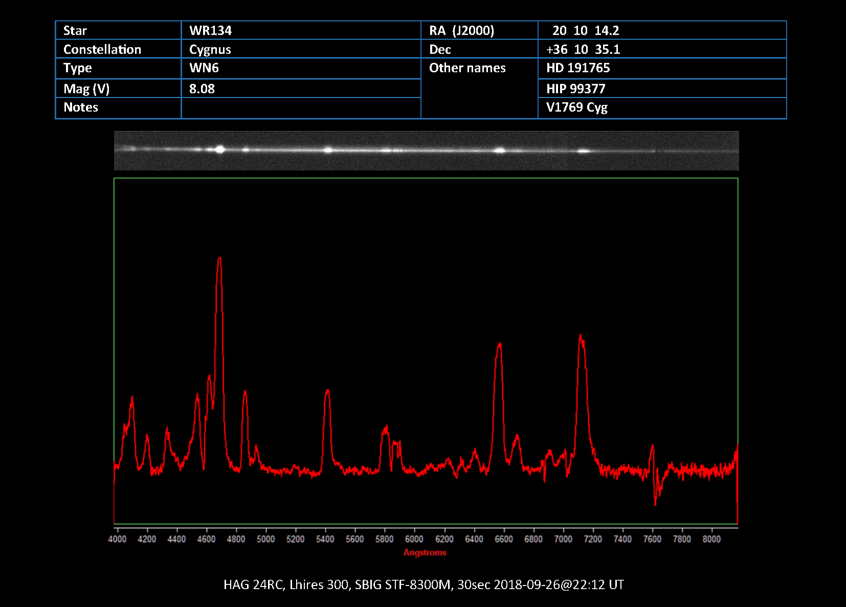Click the HAG 24RC equipment caption

424,584
